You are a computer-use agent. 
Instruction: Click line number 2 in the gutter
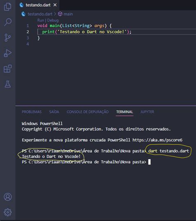28,32
